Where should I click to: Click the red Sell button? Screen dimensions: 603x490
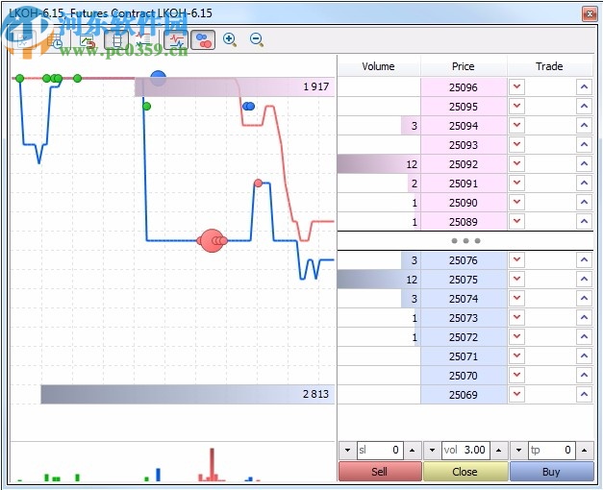point(380,472)
